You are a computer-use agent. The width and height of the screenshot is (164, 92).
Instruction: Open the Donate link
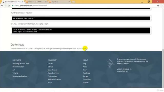coord(86,76)
